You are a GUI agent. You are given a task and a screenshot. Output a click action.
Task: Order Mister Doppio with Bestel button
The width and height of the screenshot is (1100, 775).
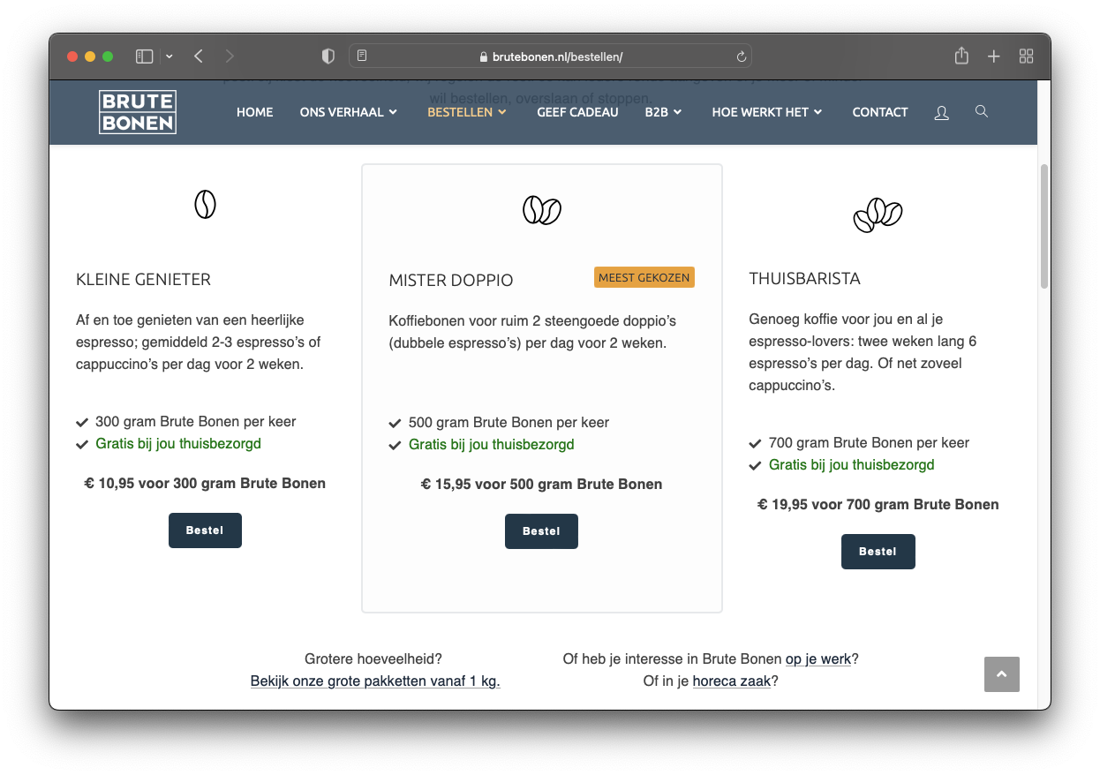tap(541, 531)
